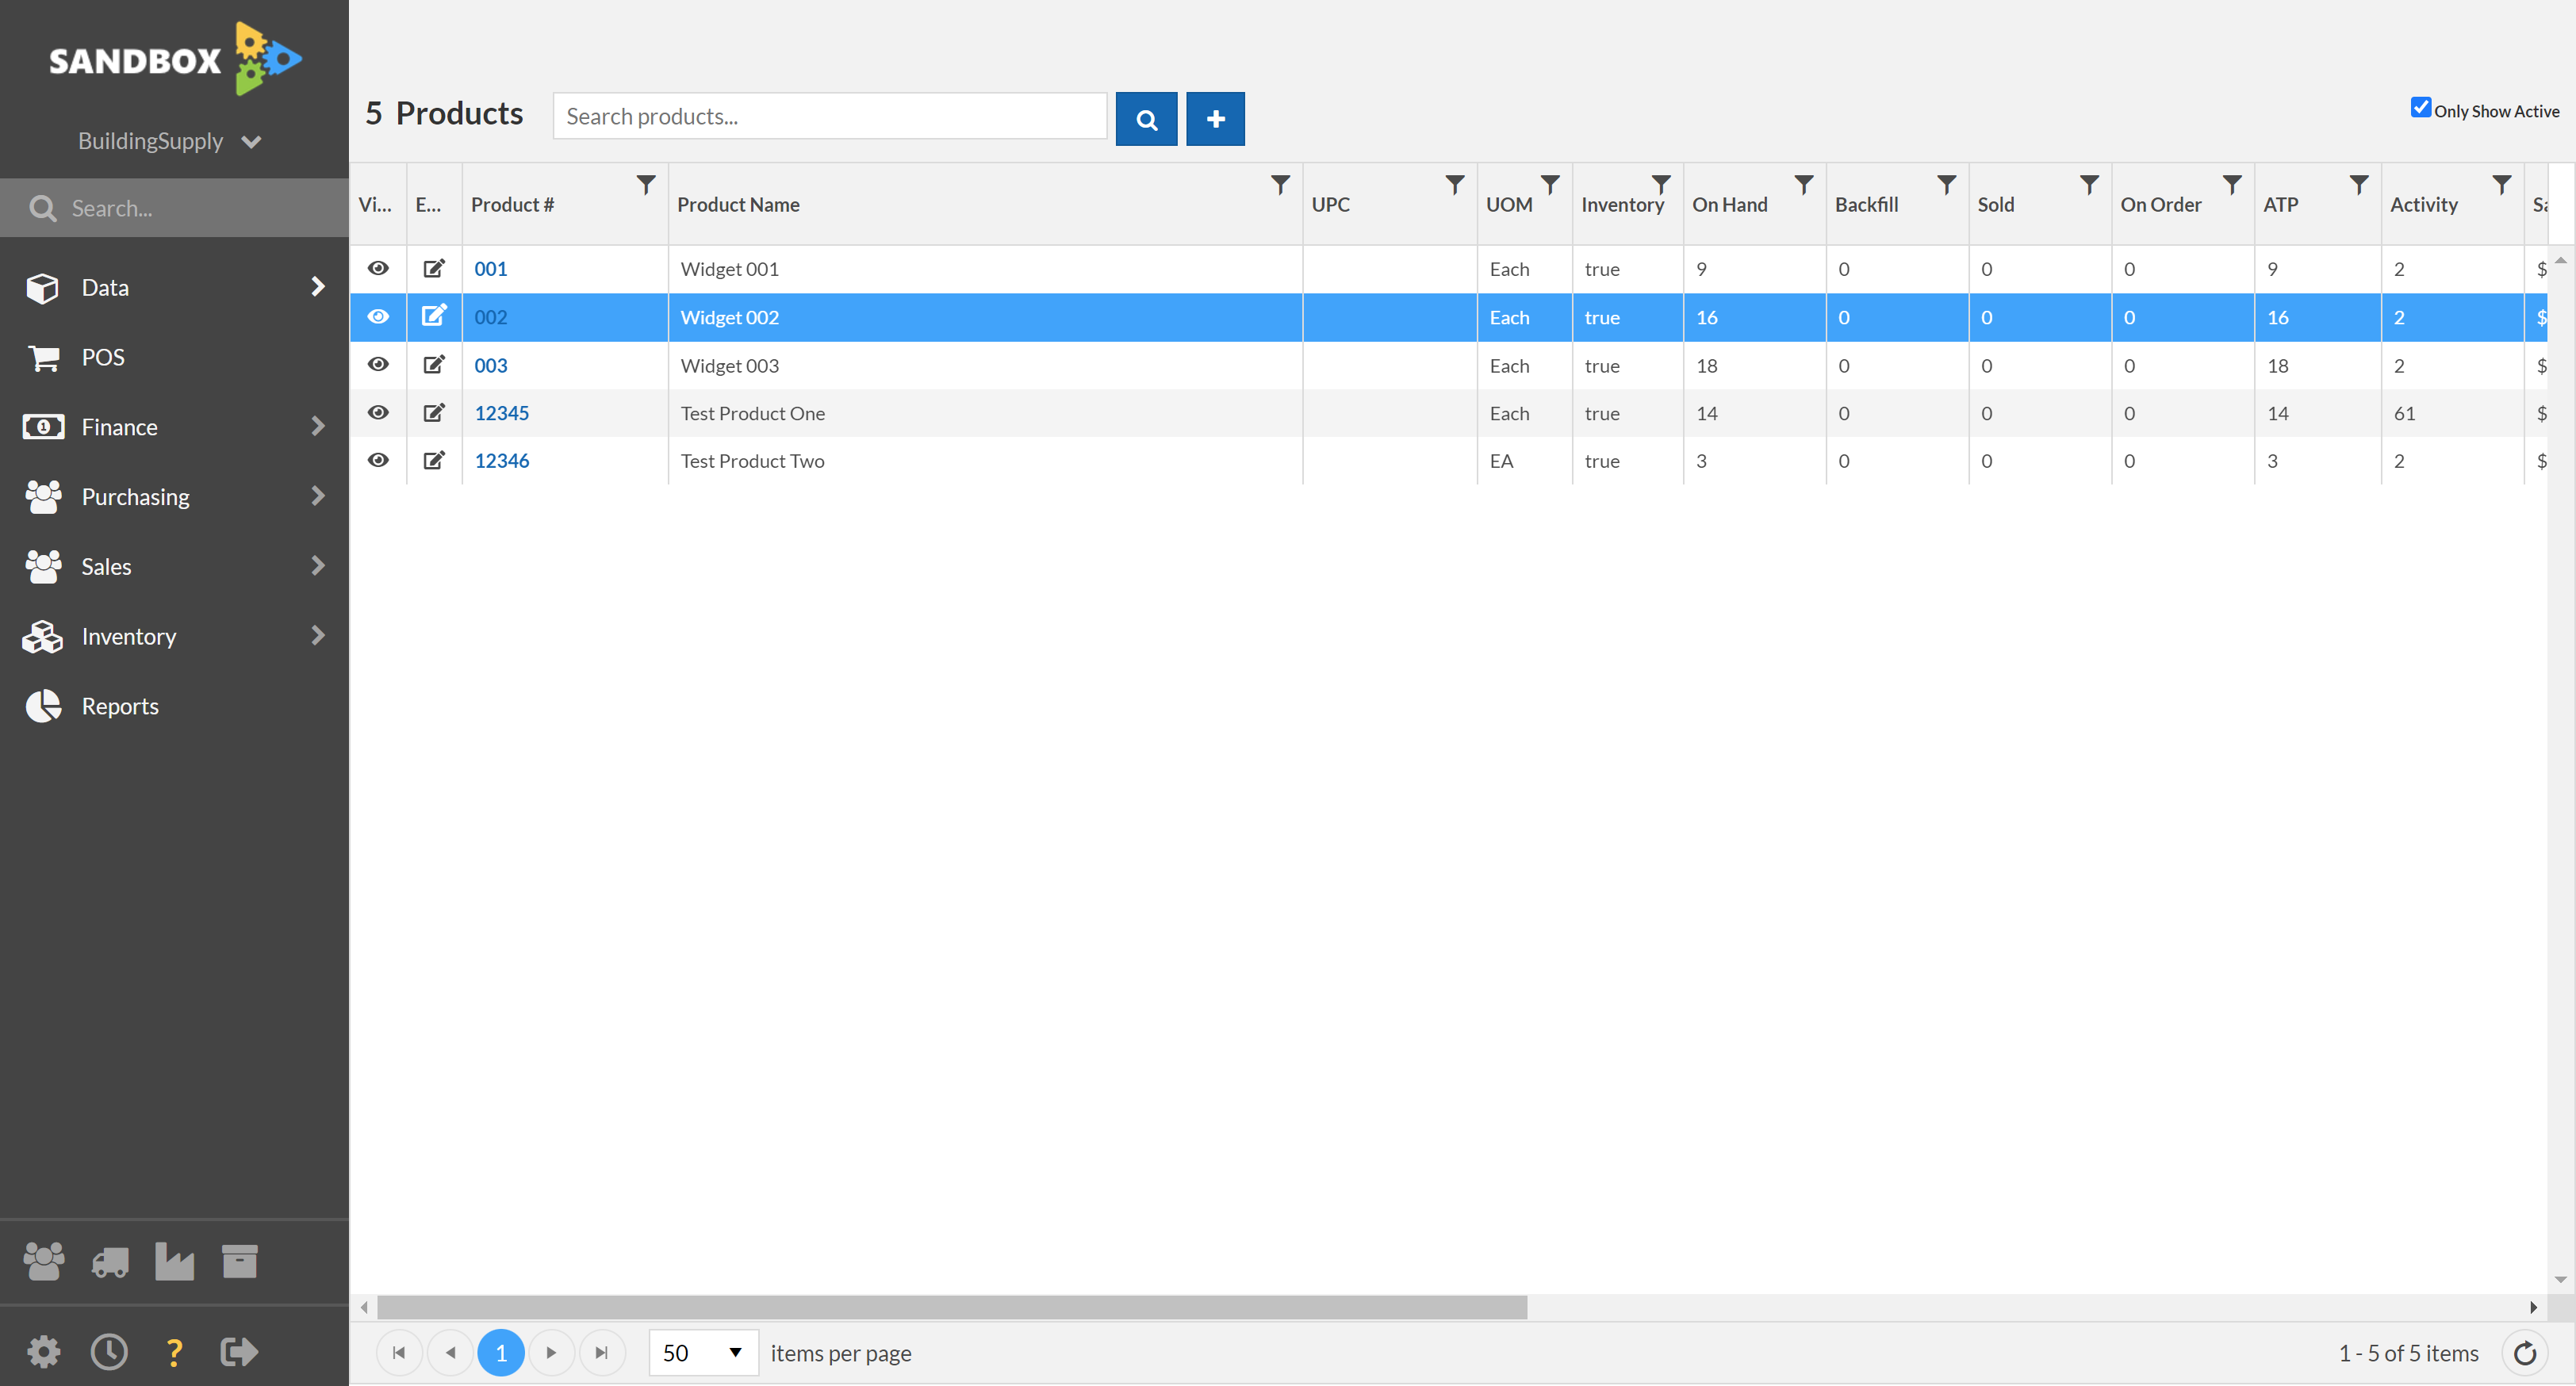Click filter icon on Product Name column

(1280, 185)
